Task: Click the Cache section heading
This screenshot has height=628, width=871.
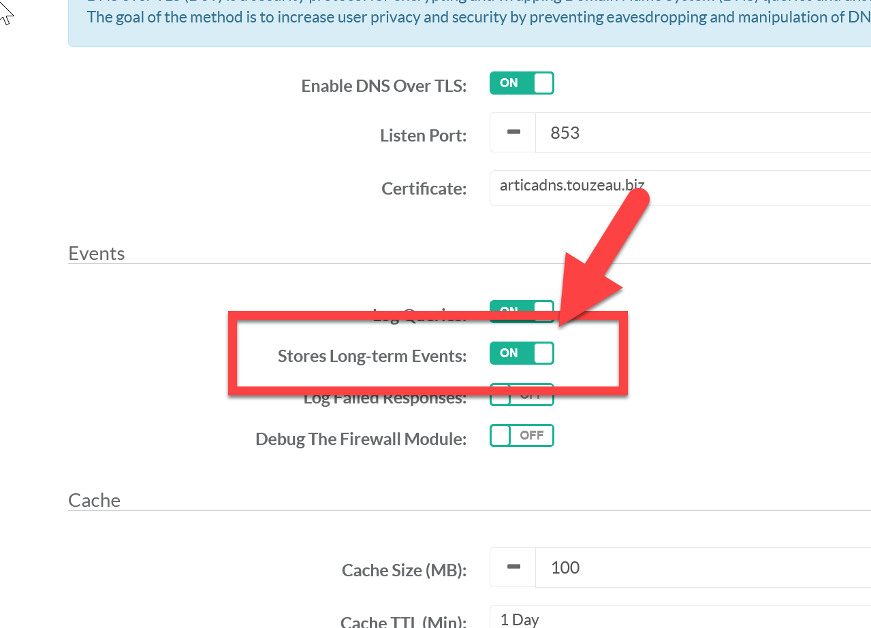Action: tap(94, 500)
